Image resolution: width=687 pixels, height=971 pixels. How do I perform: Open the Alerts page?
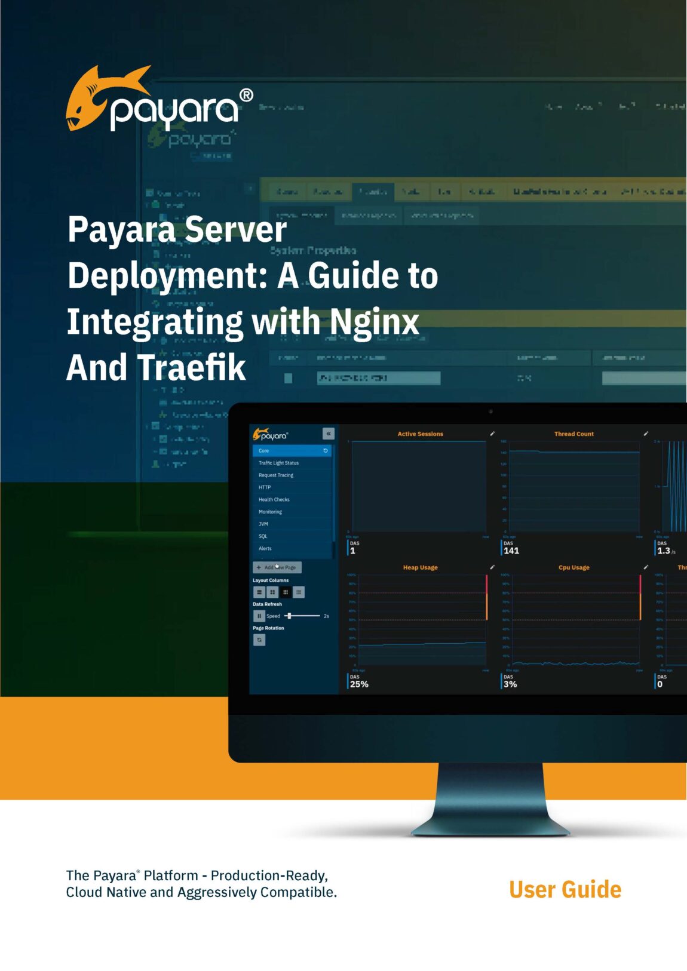click(292, 549)
